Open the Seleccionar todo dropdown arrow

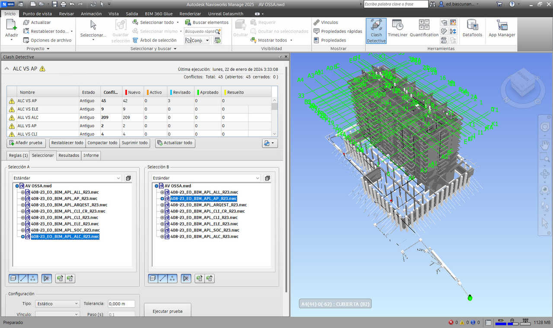pos(178,22)
